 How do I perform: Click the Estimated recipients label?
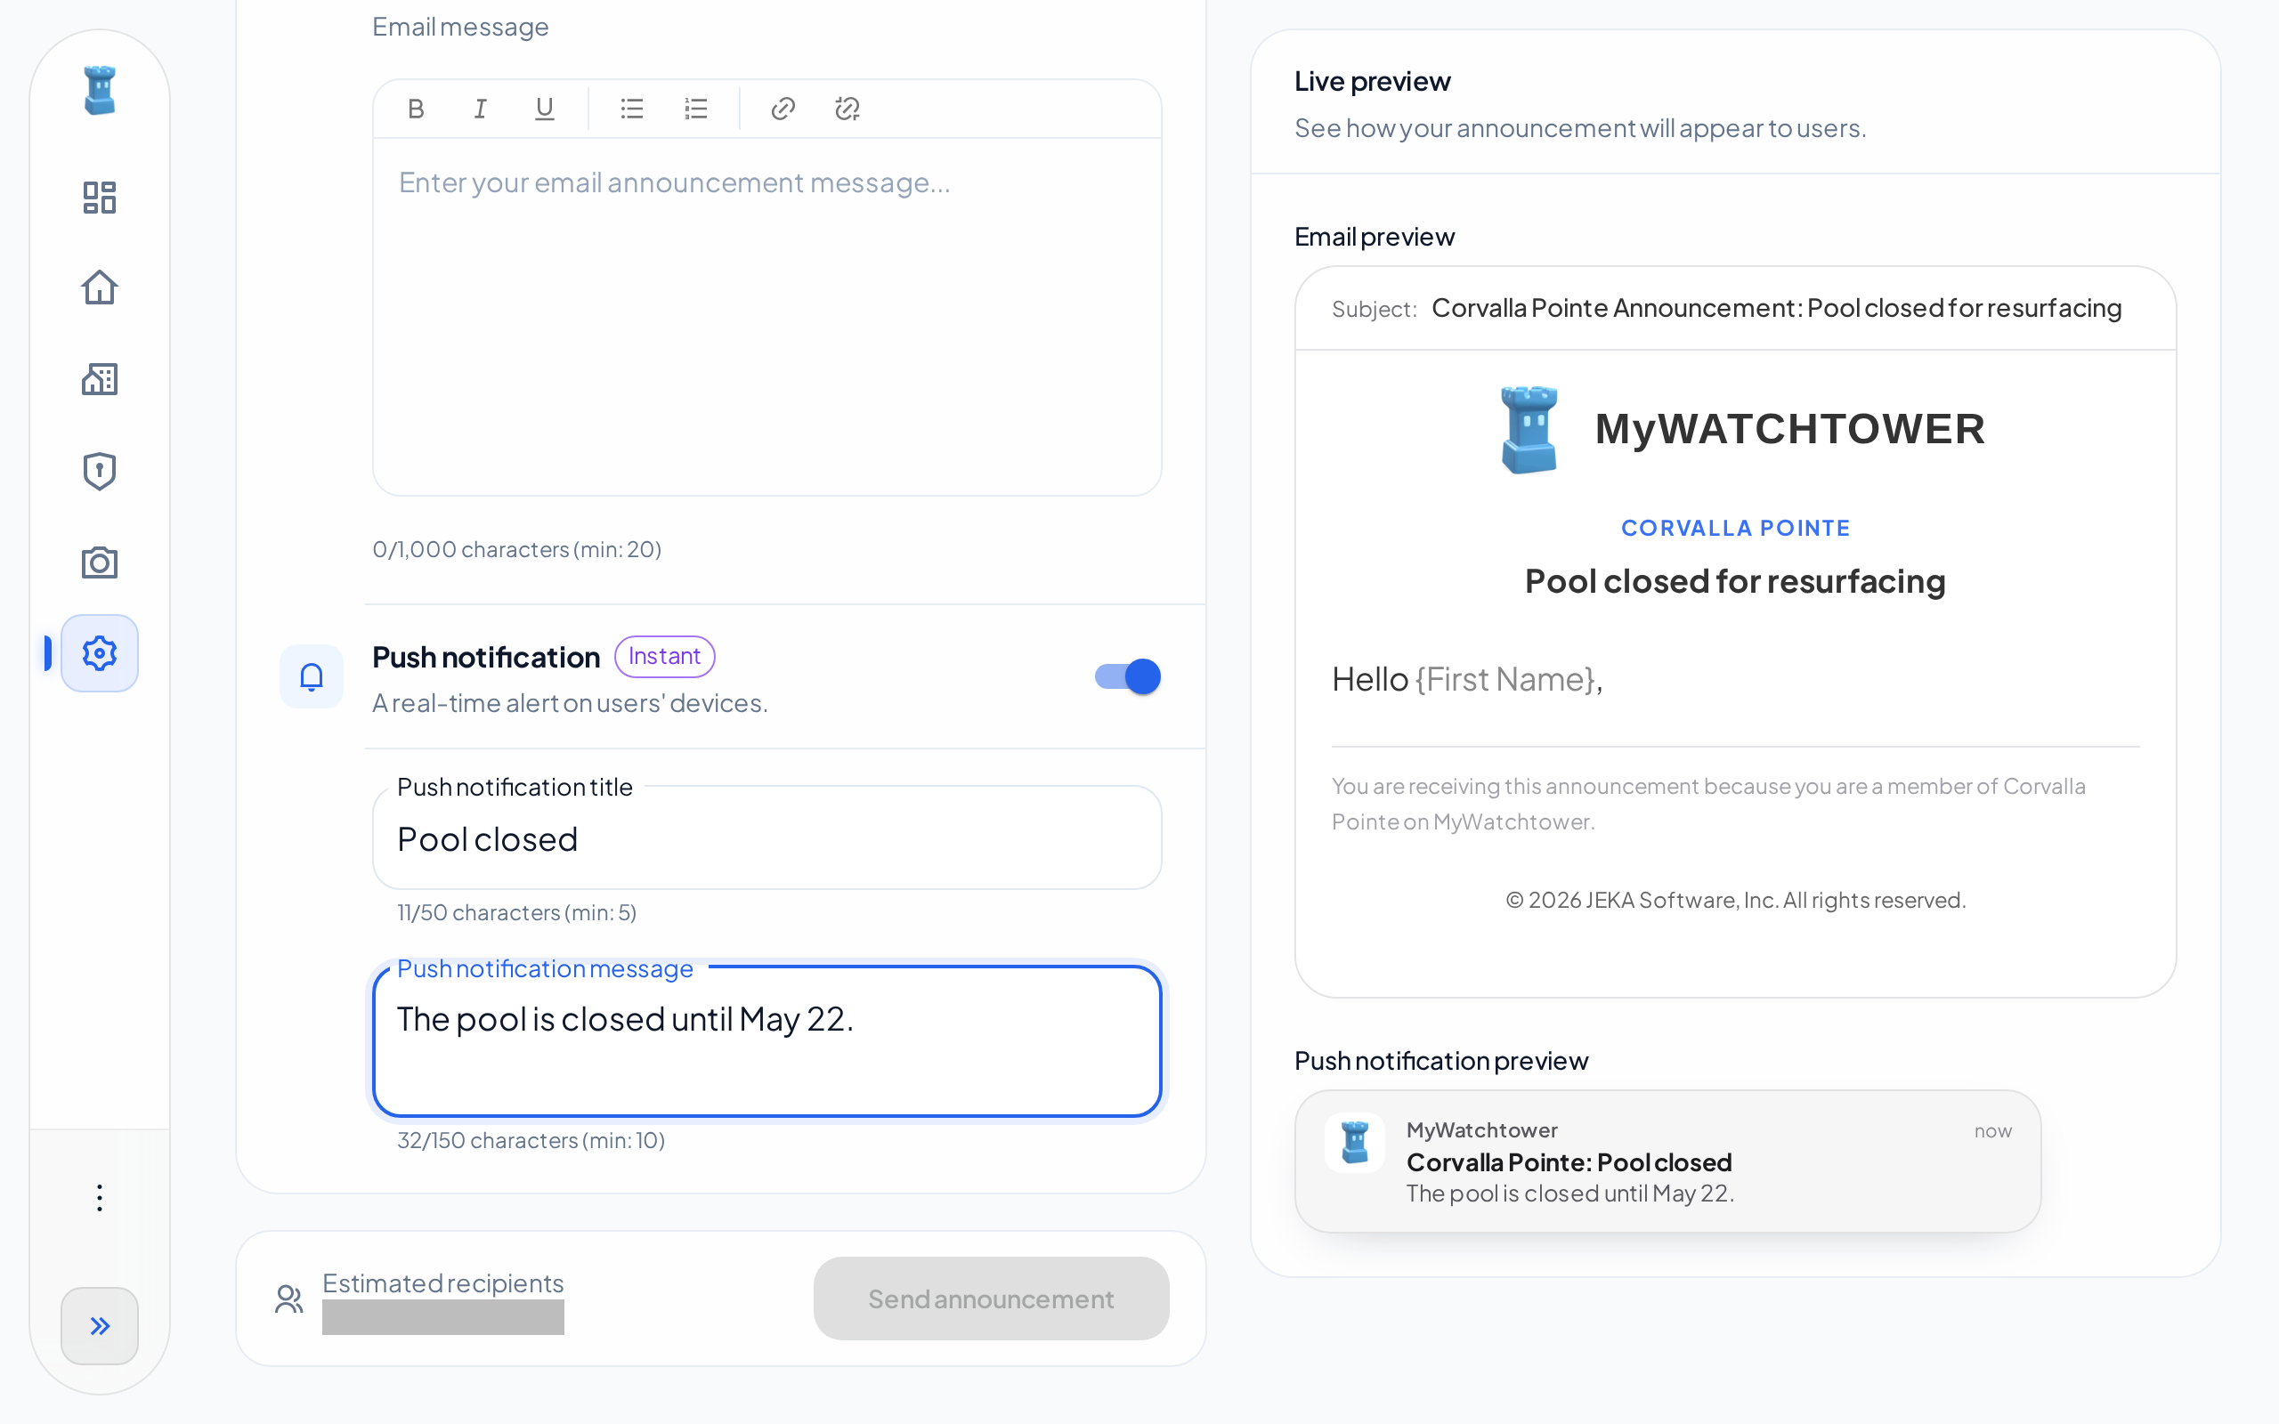pyautogui.click(x=442, y=1282)
